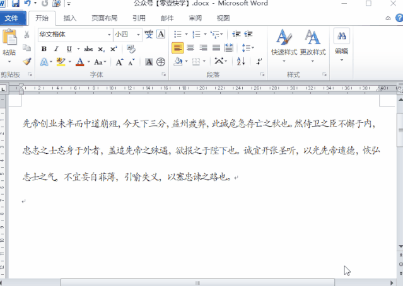The height and width of the screenshot is (286, 403).
Task: Toggle strikethrough text formatting
Action: pos(88,49)
